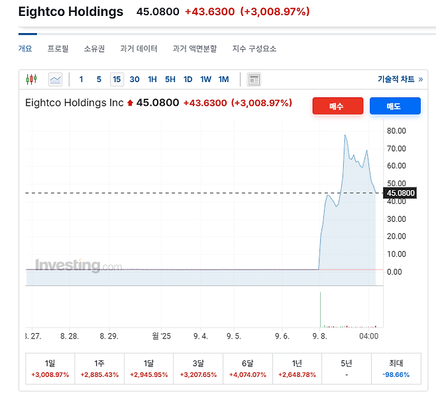The width and height of the screenshot is (436, 396).
Task: Open the 과거 데이터 tab
Action: (x=138, y=48)
